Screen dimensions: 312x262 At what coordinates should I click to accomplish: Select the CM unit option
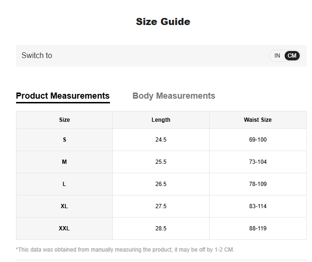292,56
